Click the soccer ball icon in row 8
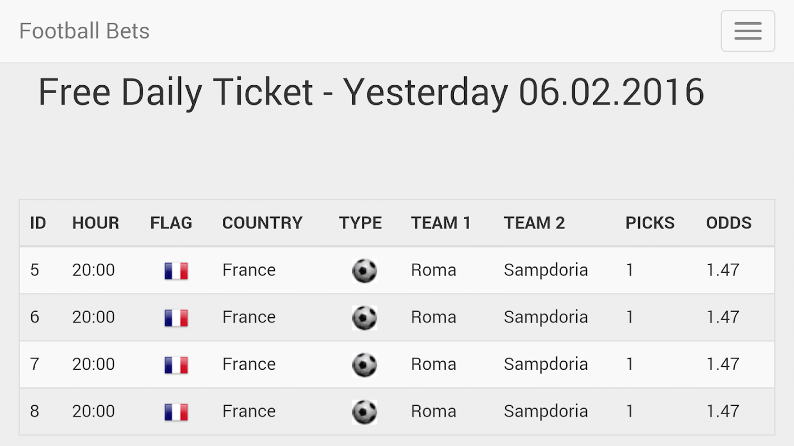 click(x=365, y=412)
